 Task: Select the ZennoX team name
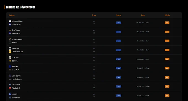(15, 61)
